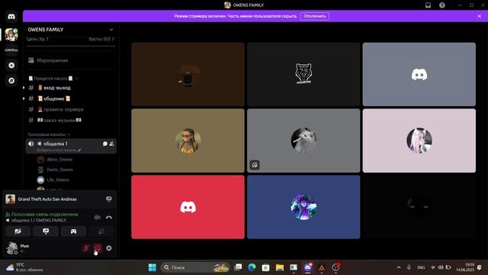This screenshot has width=488, height=275.
Task: Open Microsoft Edge from the taskbar
Action: (252, 267)
